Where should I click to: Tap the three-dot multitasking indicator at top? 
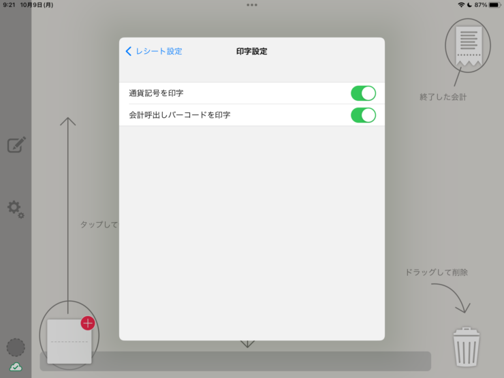[252, 5]
